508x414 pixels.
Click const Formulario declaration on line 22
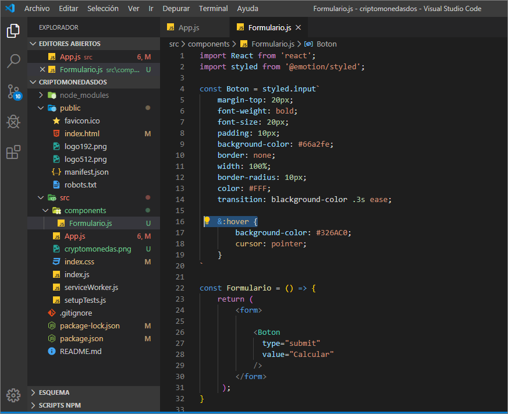pos(236,288)
